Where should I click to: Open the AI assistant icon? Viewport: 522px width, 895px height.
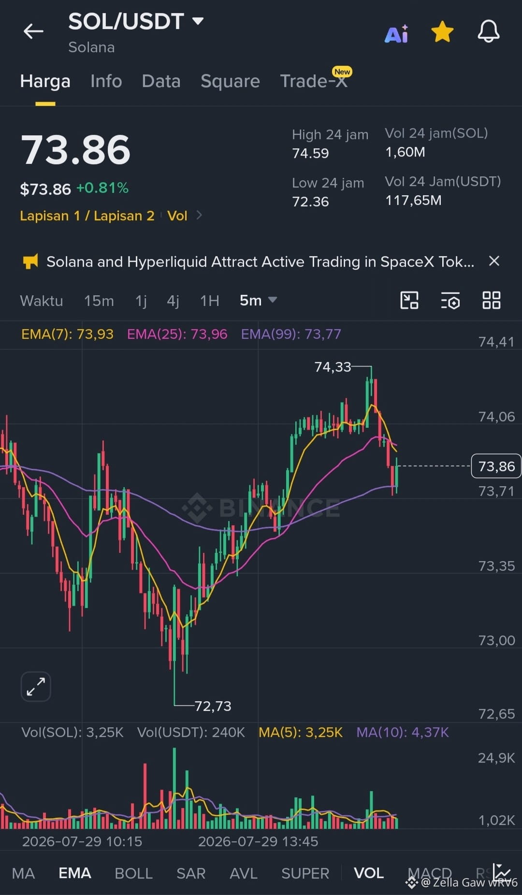(x=396, y=34)
